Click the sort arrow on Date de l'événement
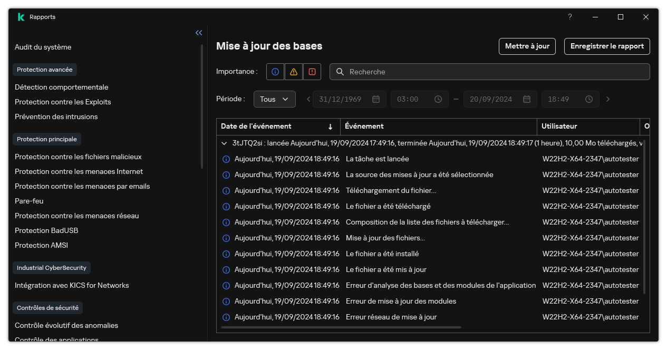Image resolution: width=667 pixels, height=350 pixels. tap(331, 127)
